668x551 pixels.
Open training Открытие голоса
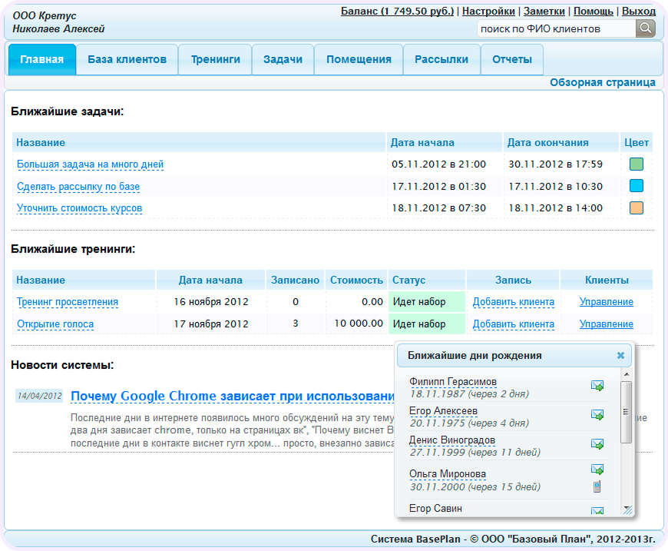click(55, 324)
